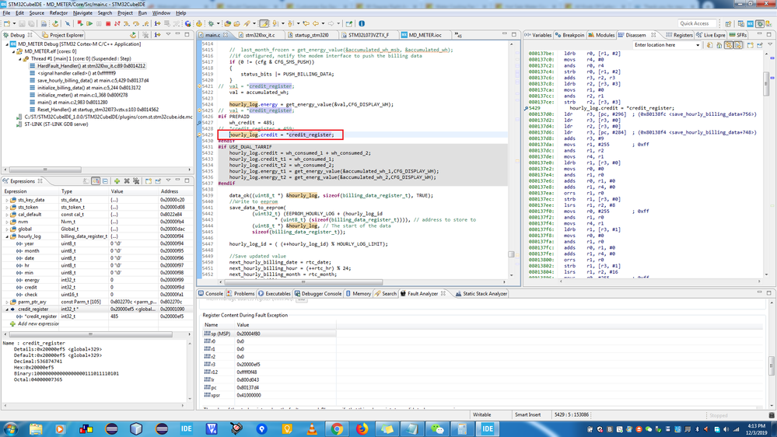777x437 pixels.
Task: Select the Debug perspective icon
Action: coord(760,23)
